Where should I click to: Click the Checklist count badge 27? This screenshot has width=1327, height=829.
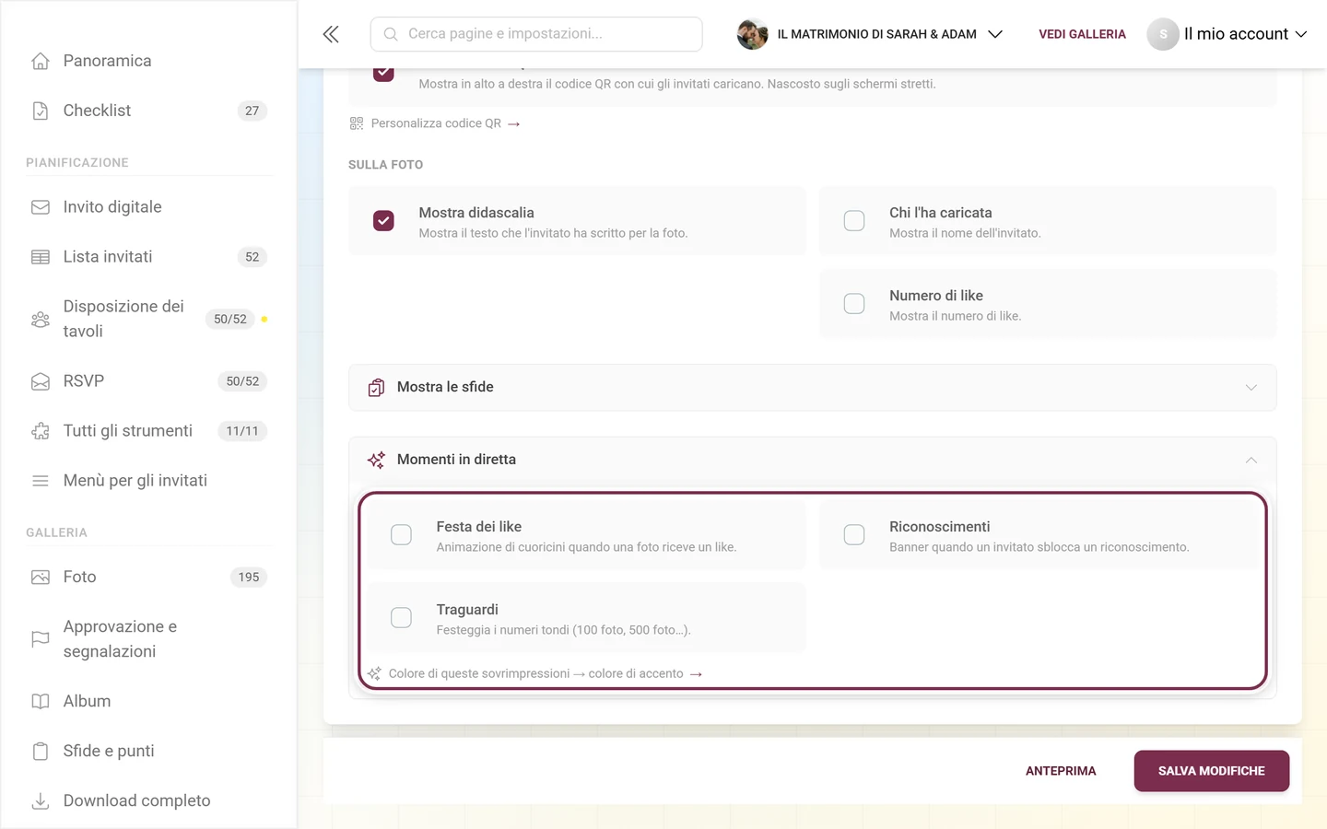point(252,111)
